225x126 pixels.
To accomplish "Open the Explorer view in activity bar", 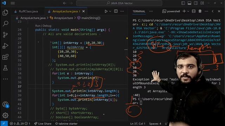I will coord(5,13).
